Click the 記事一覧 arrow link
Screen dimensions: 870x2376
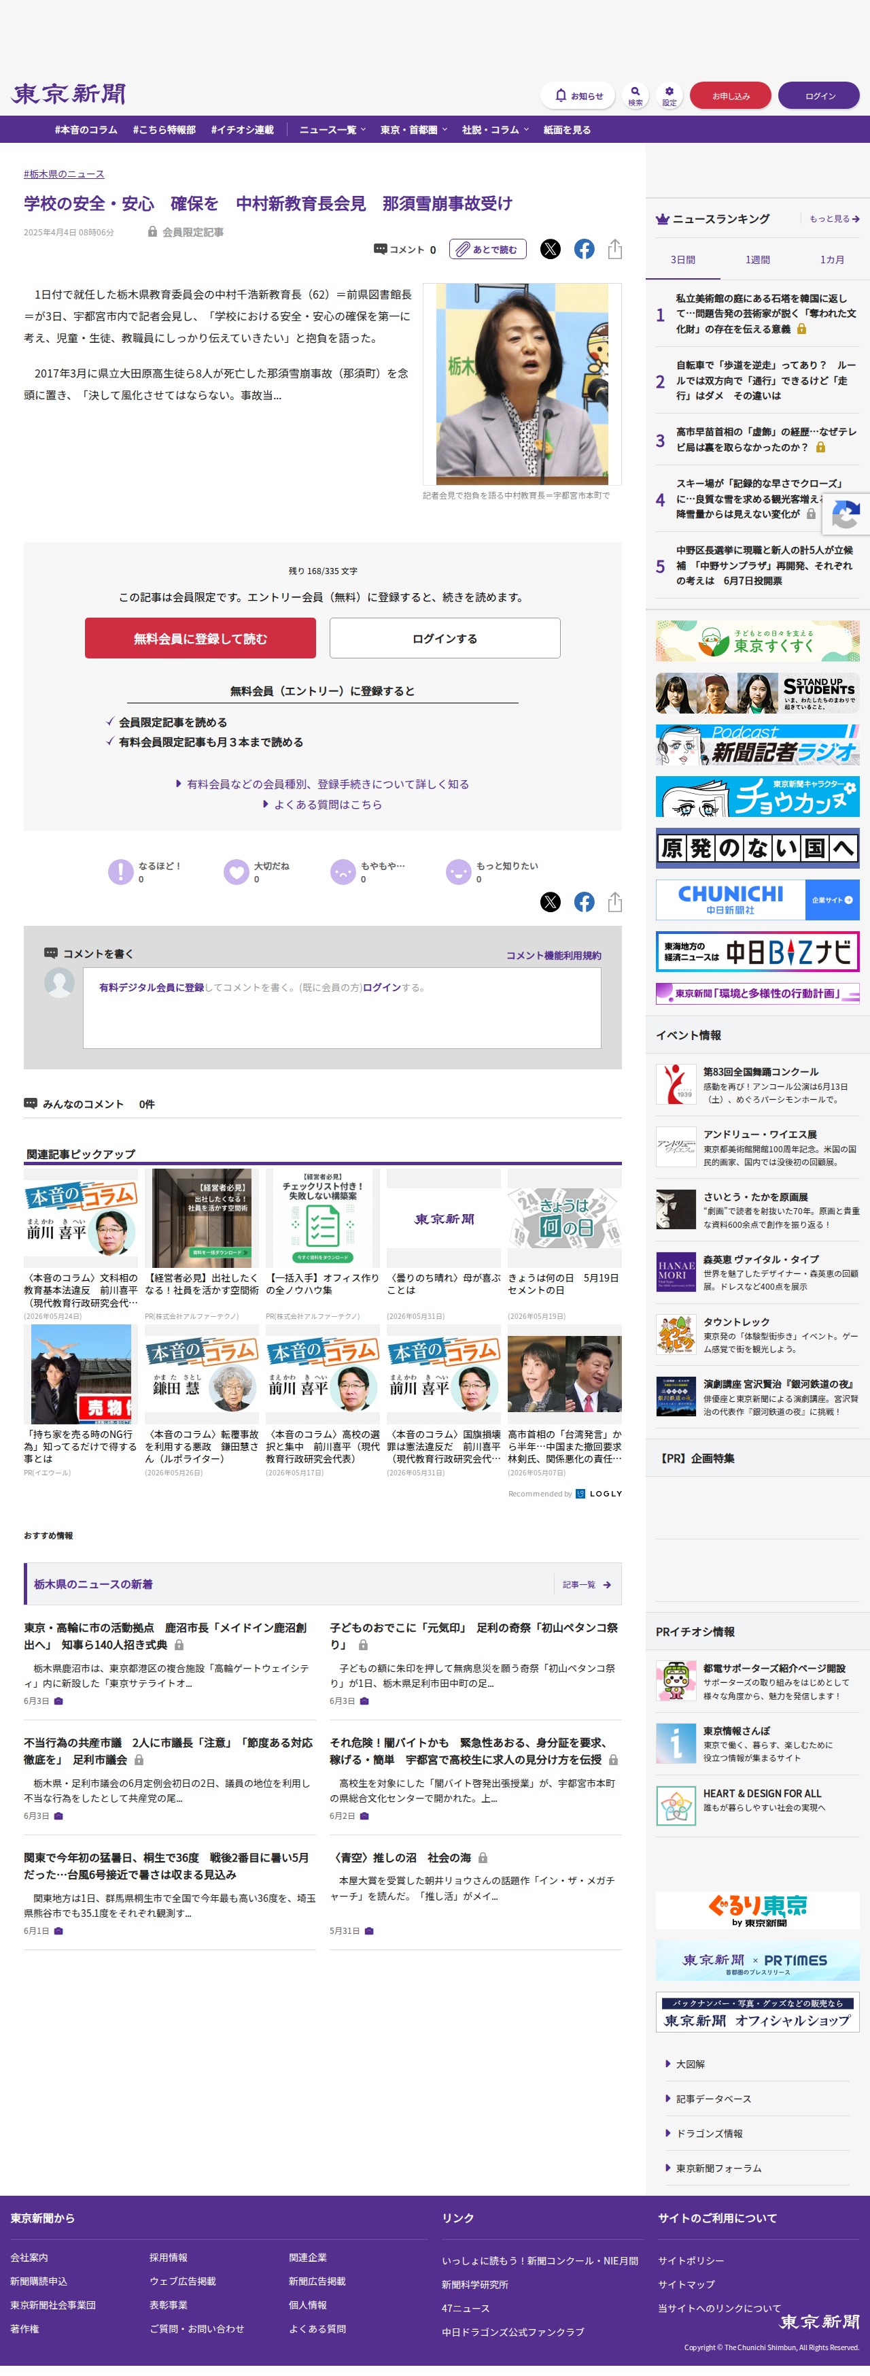pyautogui.click(x=587, y=1585)
